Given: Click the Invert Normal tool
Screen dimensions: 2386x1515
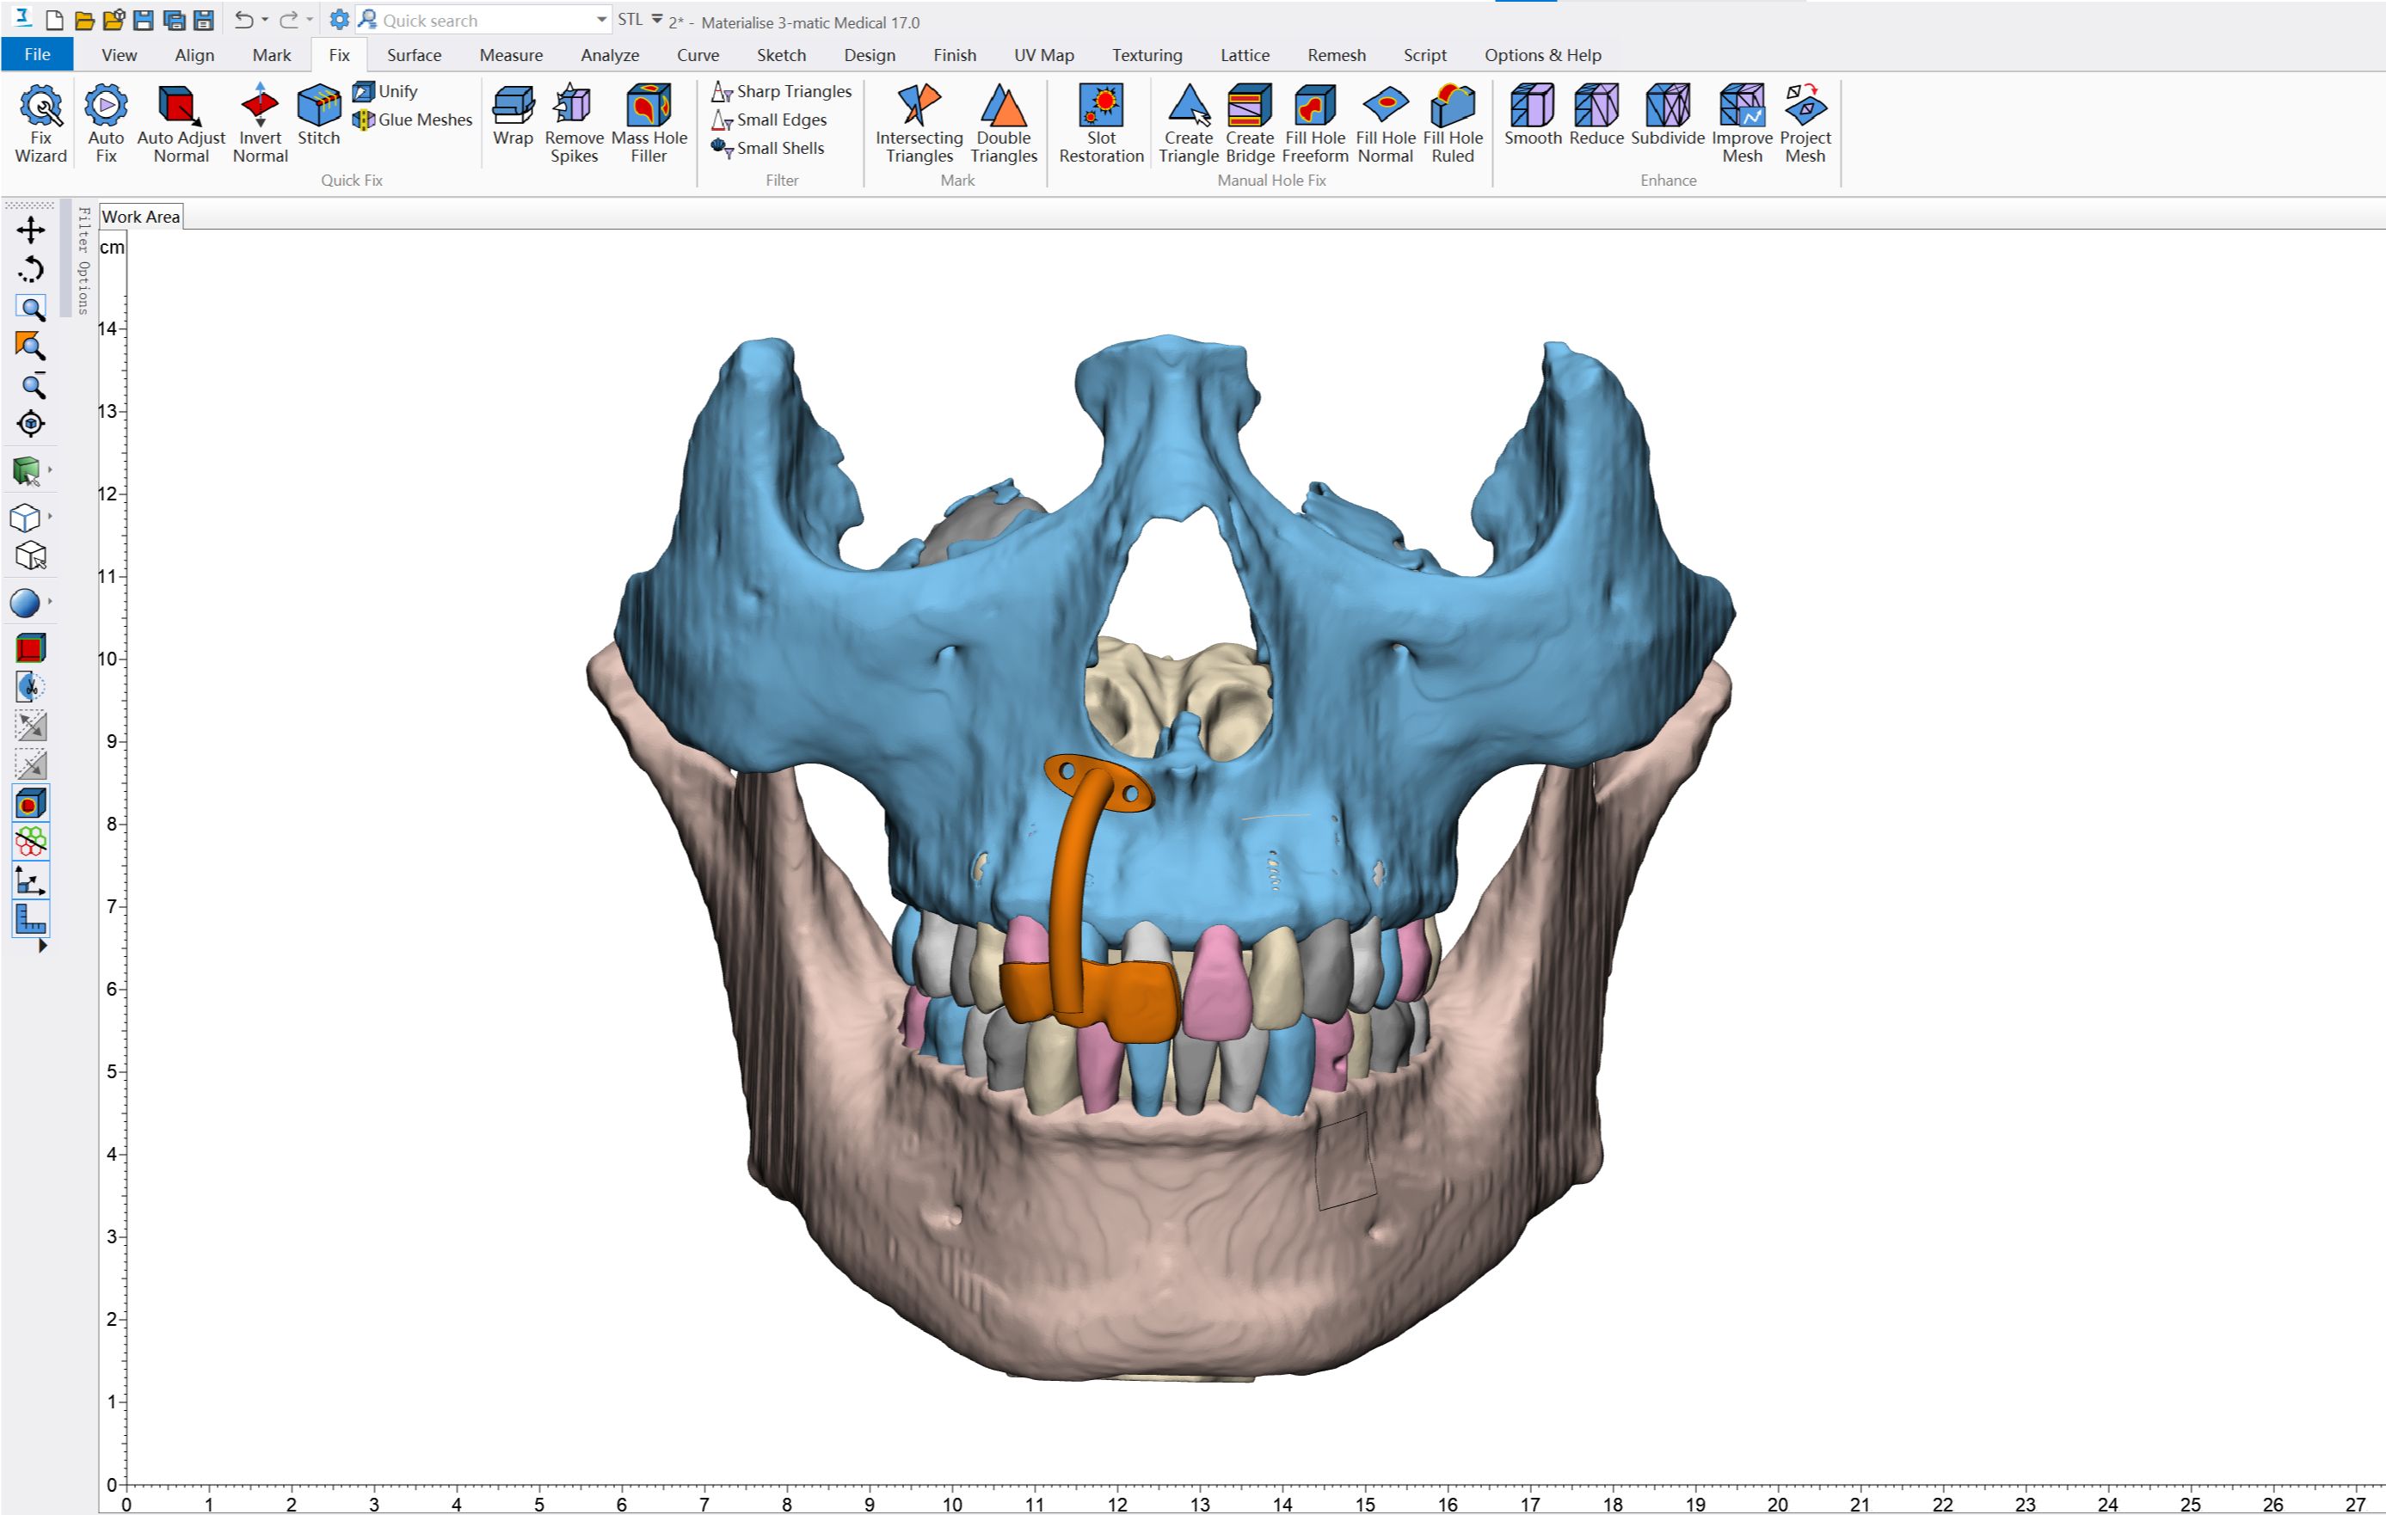Looking at the screenshot, I should click(x=260, y=123).
